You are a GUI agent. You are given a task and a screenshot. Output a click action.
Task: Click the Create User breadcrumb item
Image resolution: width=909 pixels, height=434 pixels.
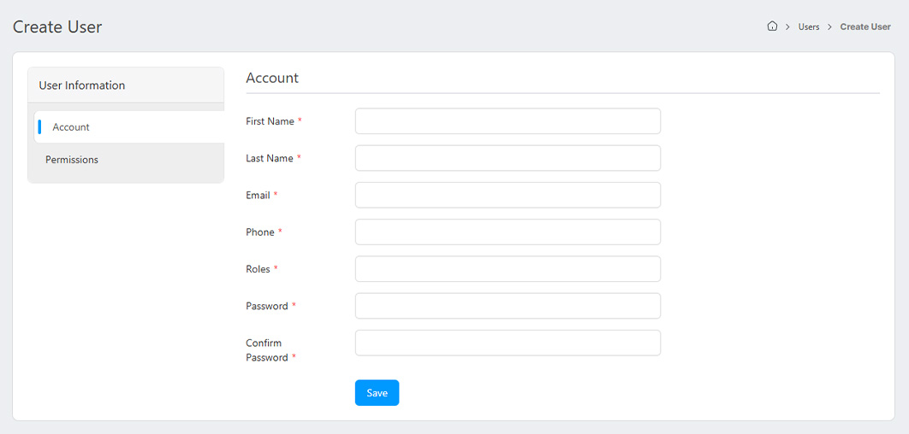pos(865,27)
